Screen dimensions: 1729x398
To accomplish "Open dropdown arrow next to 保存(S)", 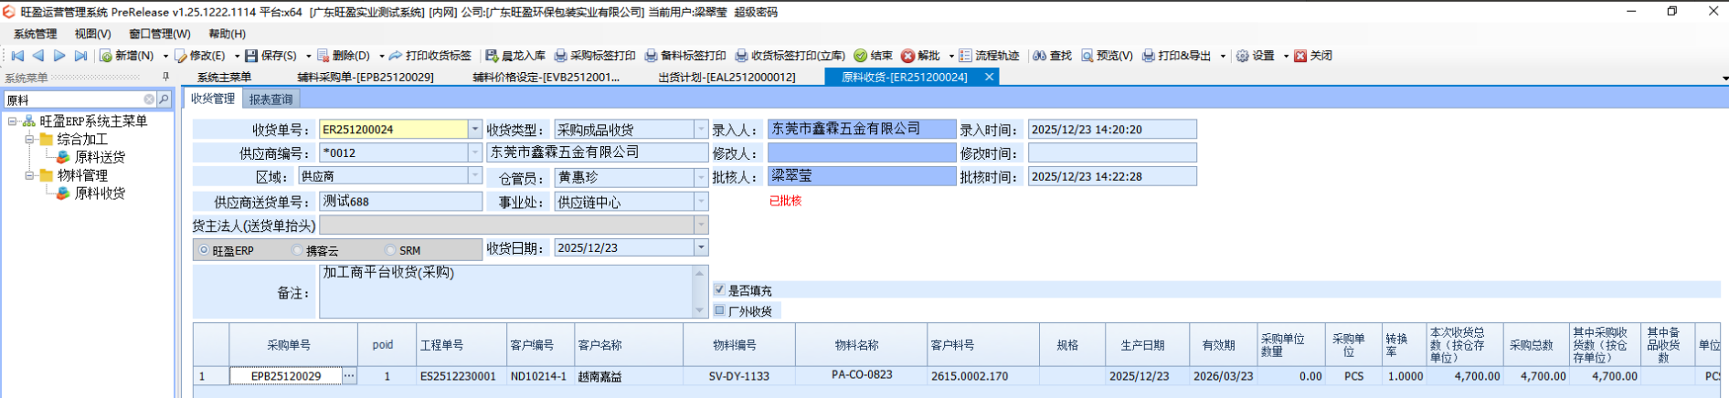I will click(308, 56).
